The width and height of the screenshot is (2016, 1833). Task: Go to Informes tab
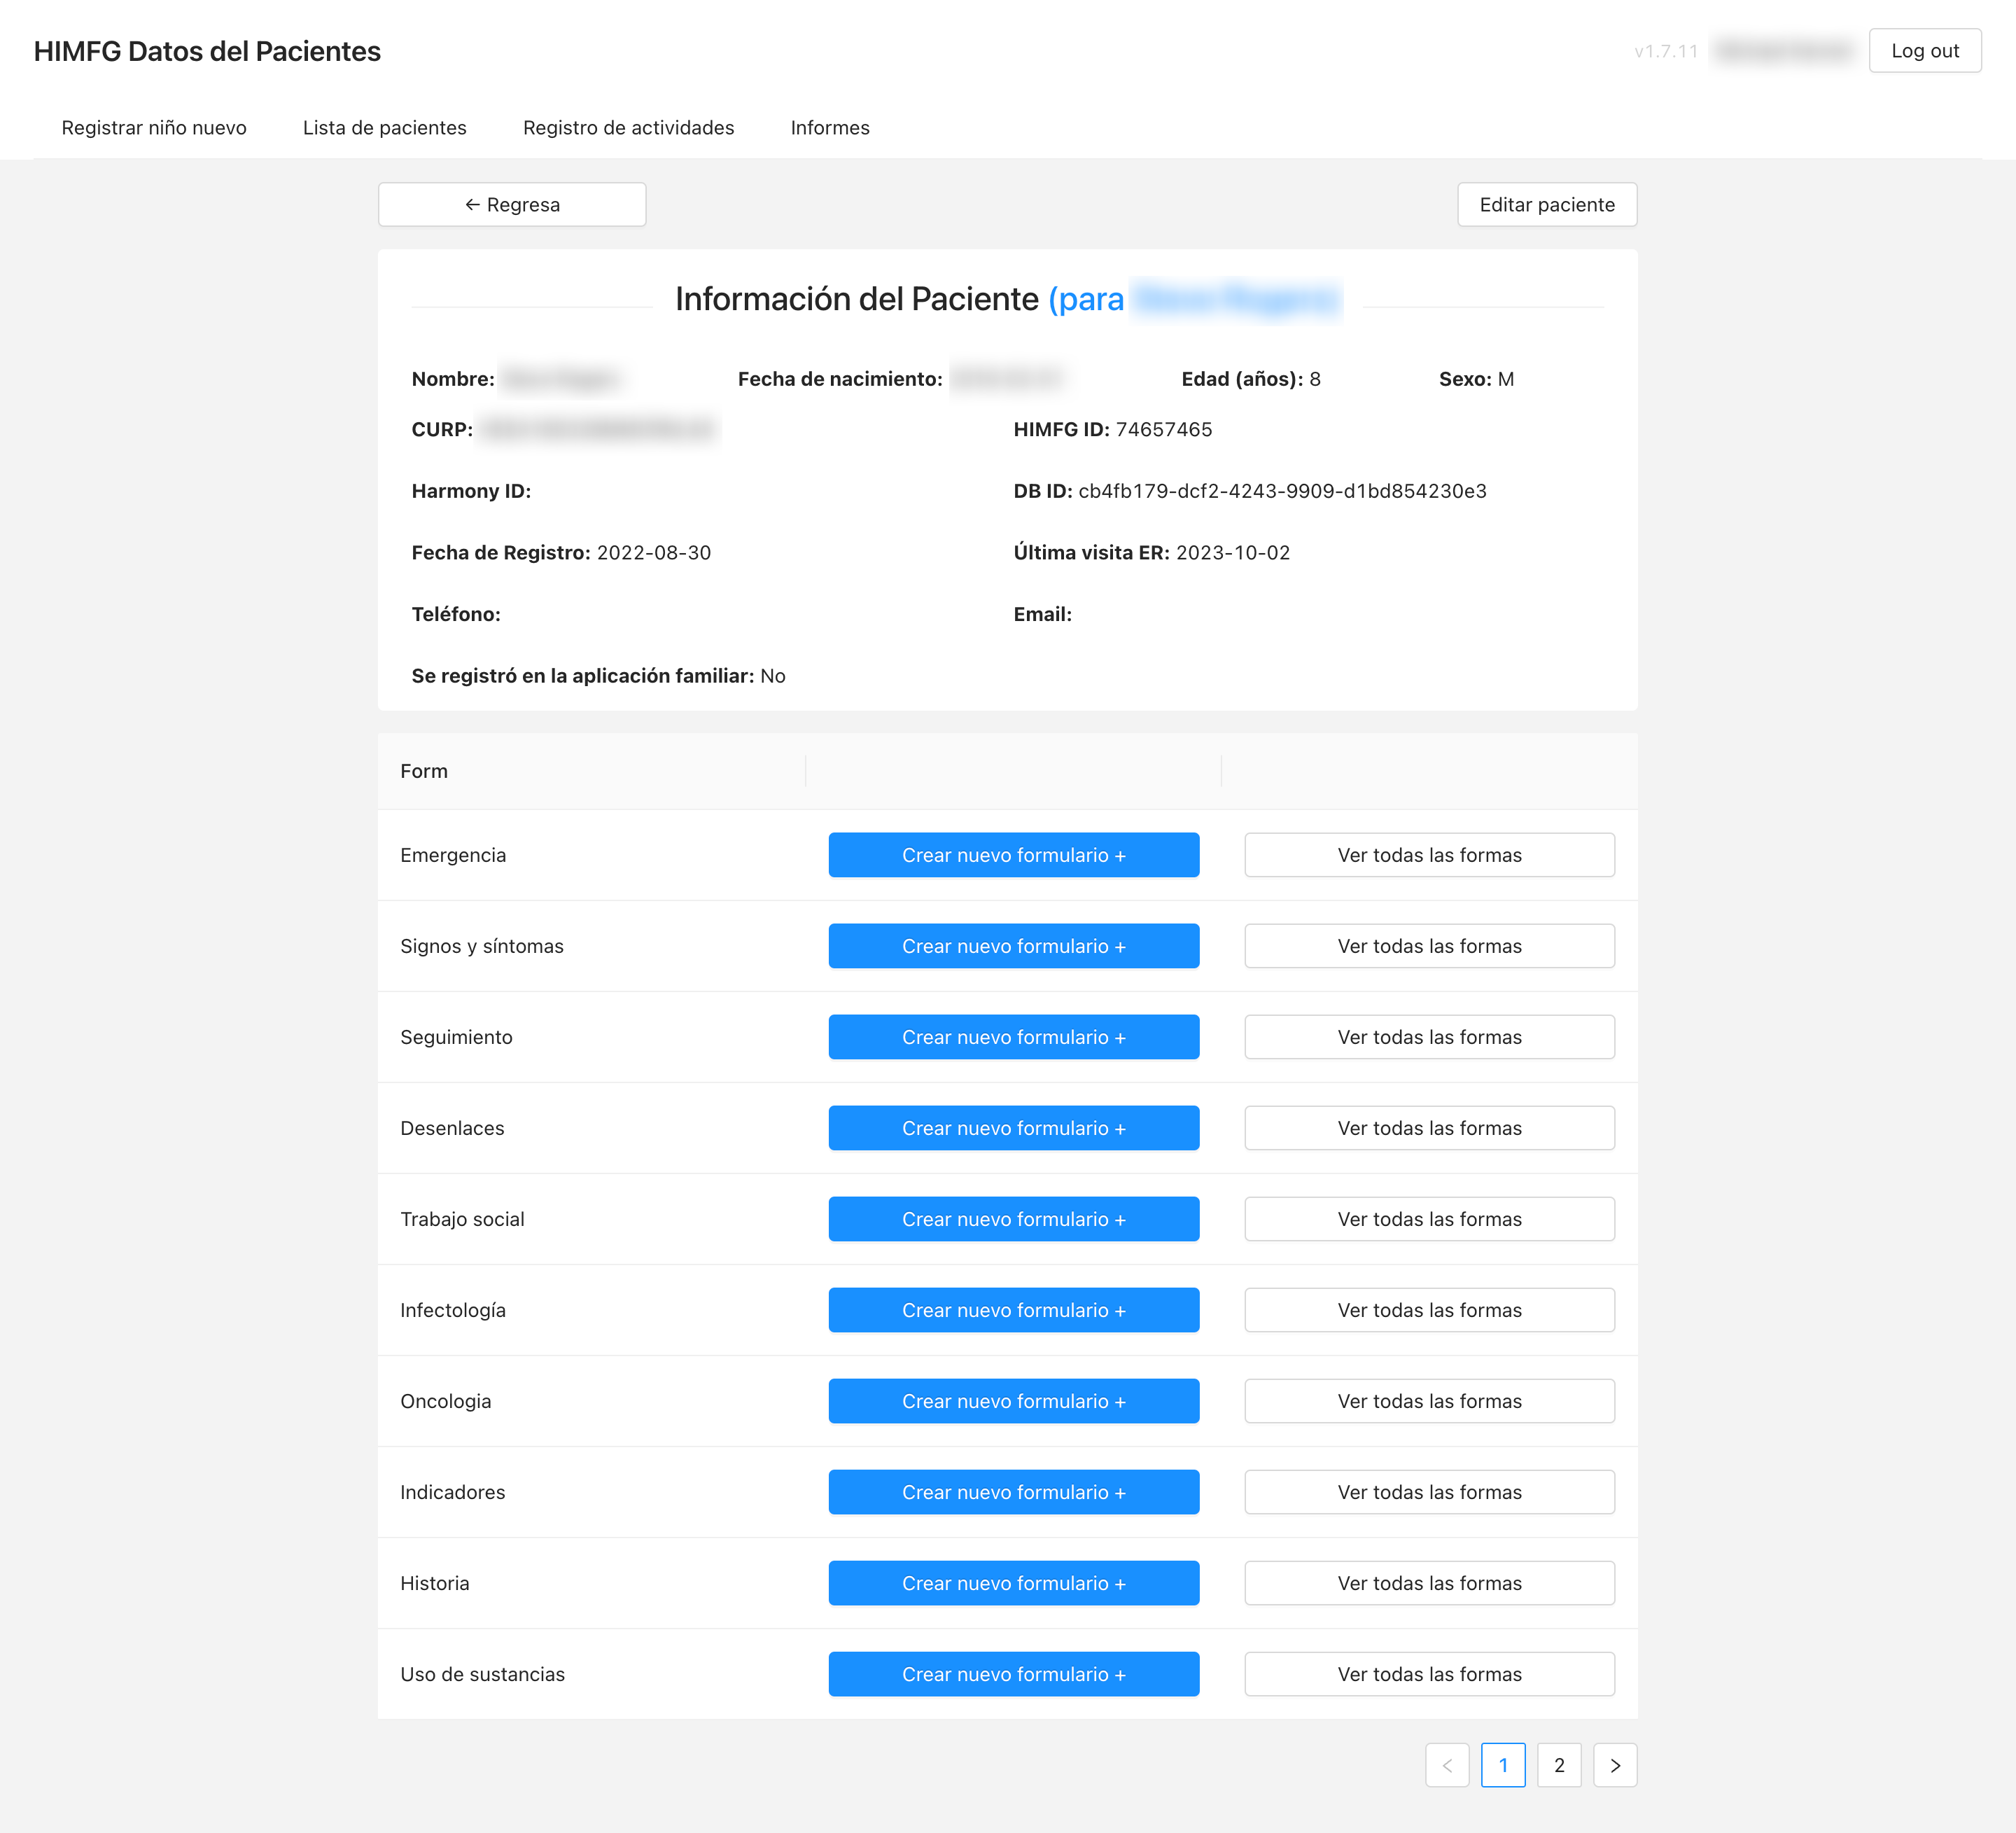(829, 128)
